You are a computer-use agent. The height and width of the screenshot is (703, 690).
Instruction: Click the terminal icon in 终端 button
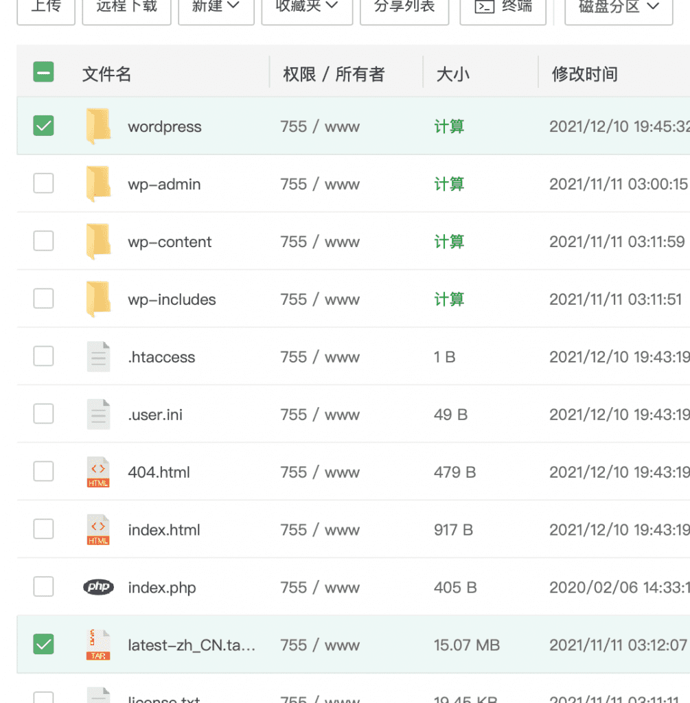click(484, 6)
